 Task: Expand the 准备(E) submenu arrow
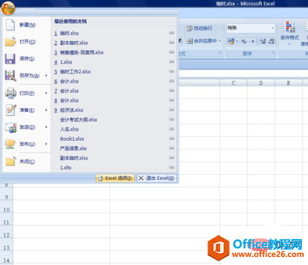tap(46, 110)
